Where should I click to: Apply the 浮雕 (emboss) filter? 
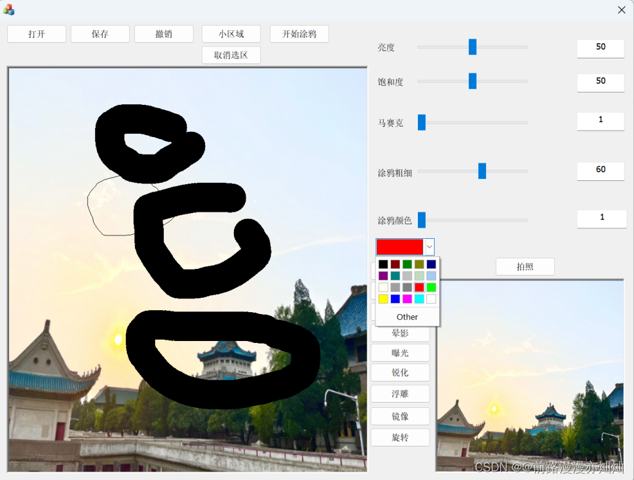400,393
